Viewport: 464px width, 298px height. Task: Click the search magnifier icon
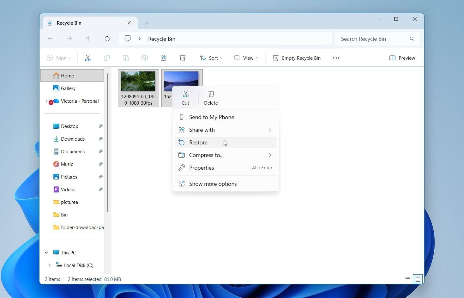click(412, 39)
